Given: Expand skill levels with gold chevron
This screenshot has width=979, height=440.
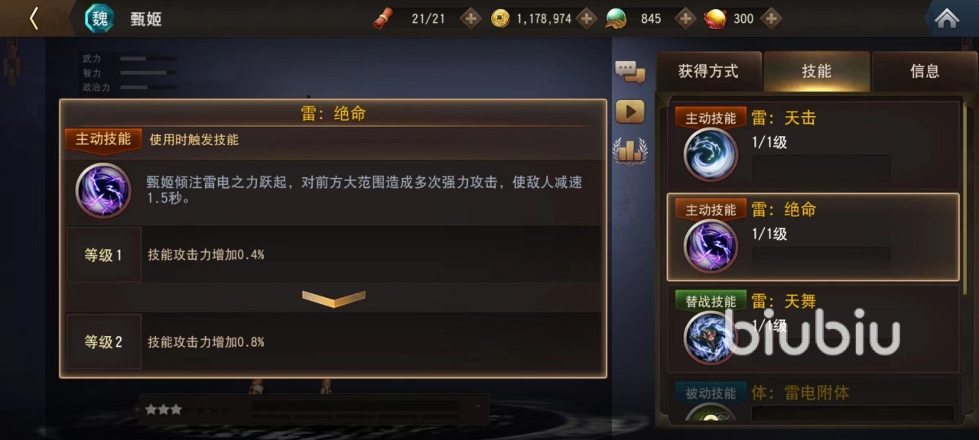Looking at the screenshot, I should (333, 299).
